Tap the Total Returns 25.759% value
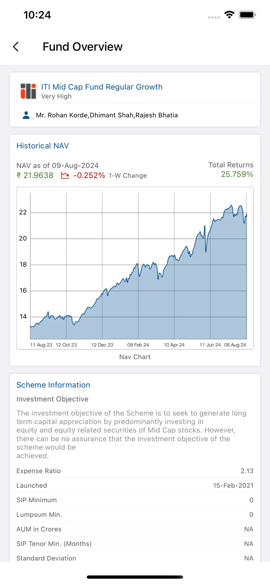270x584 pixels. point(237,174)
